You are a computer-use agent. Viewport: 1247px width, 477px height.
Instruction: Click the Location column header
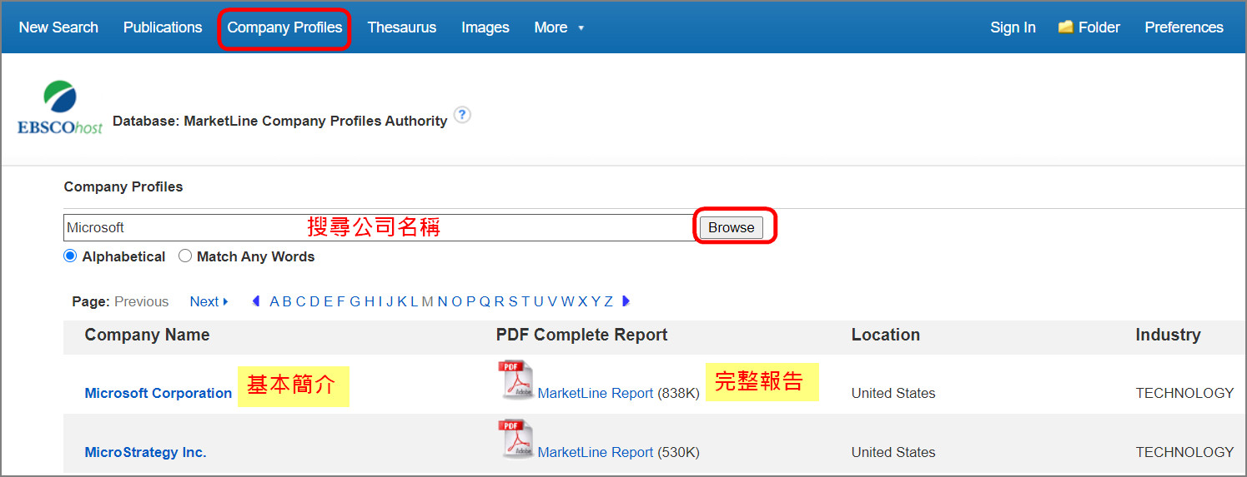tap(885, 335)
